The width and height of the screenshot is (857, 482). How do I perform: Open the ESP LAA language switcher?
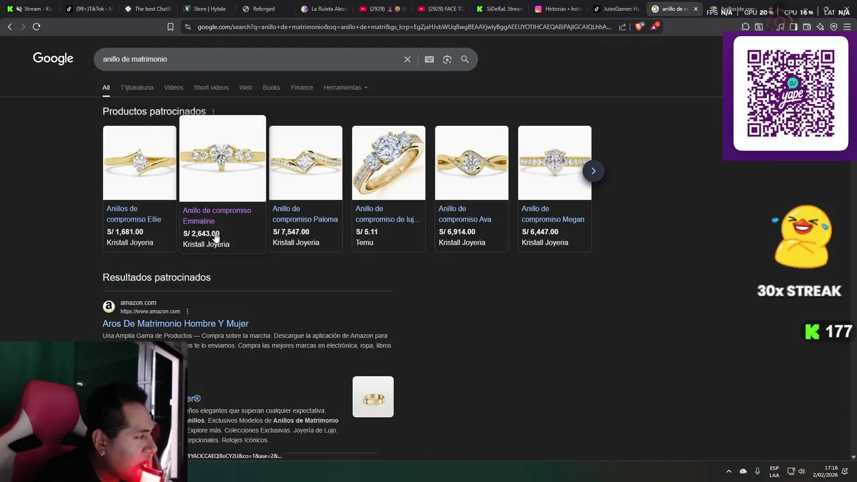tap(775, 471)
